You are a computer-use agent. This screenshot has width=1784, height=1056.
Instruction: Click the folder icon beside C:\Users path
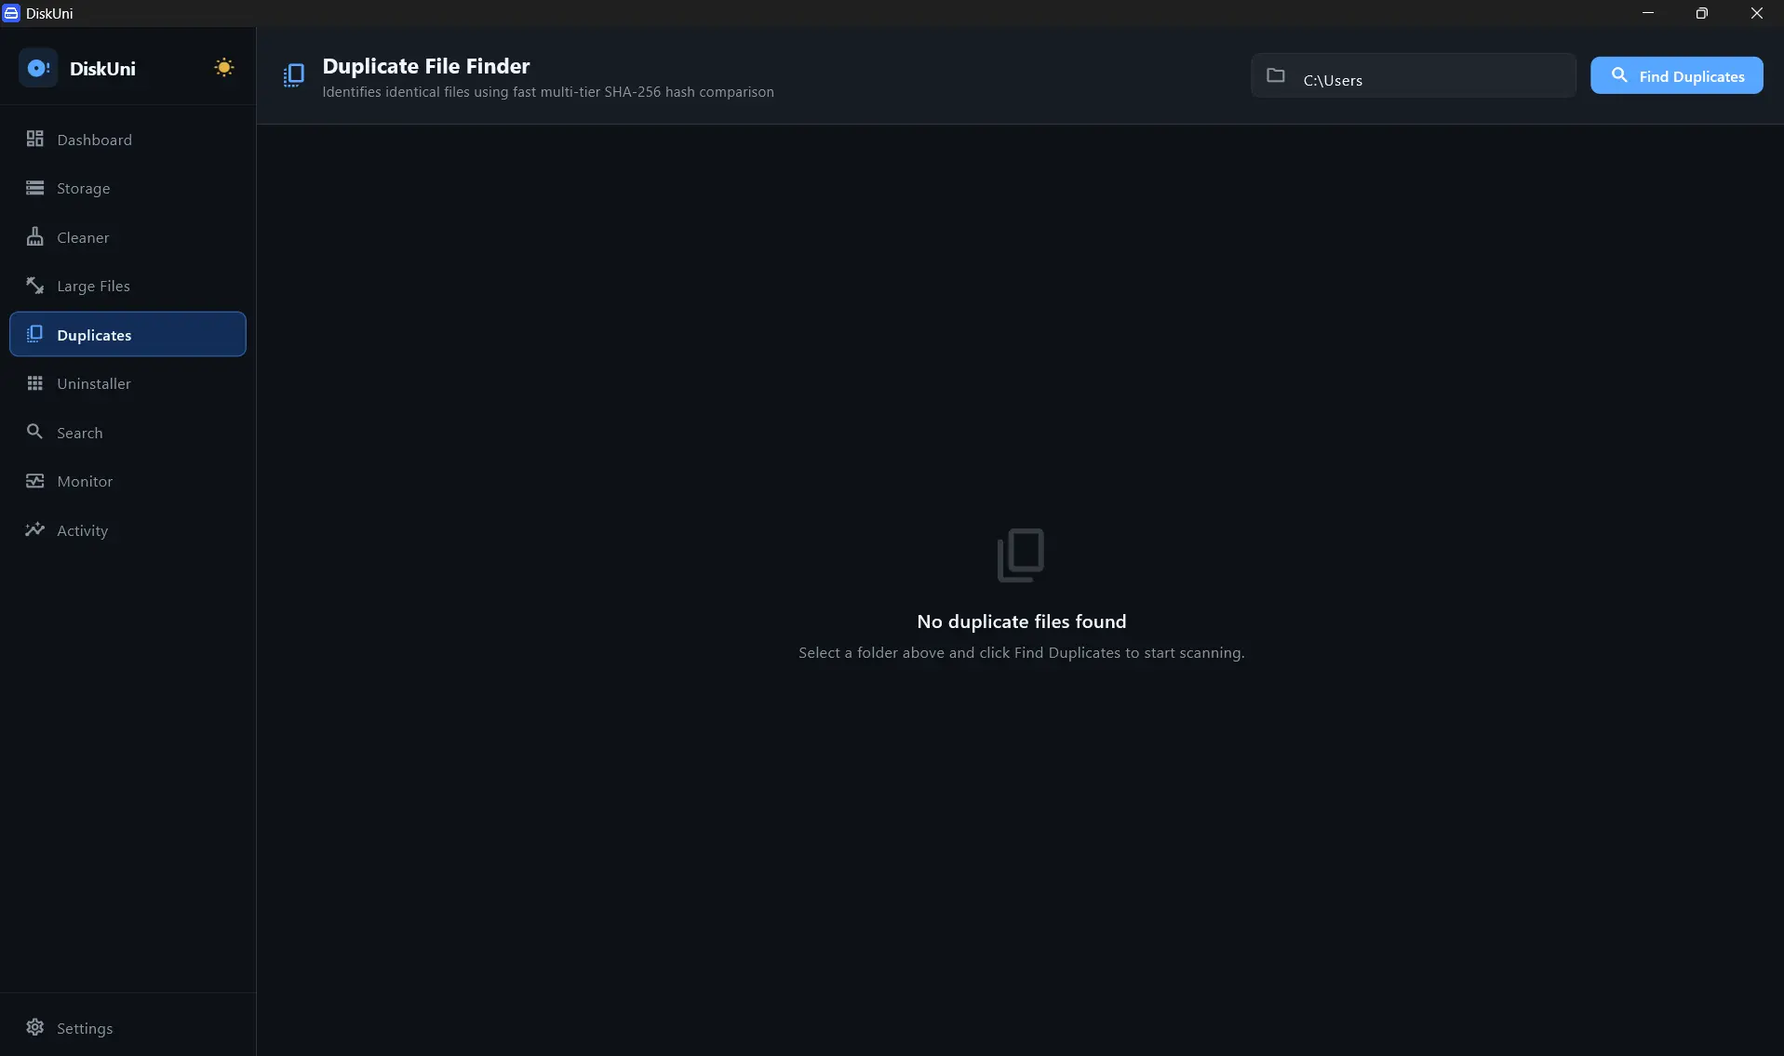1276,75
